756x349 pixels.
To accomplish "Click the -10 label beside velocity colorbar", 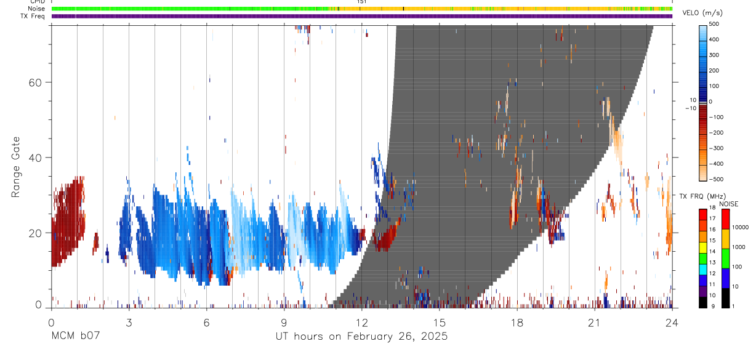I will pos(690,108).
